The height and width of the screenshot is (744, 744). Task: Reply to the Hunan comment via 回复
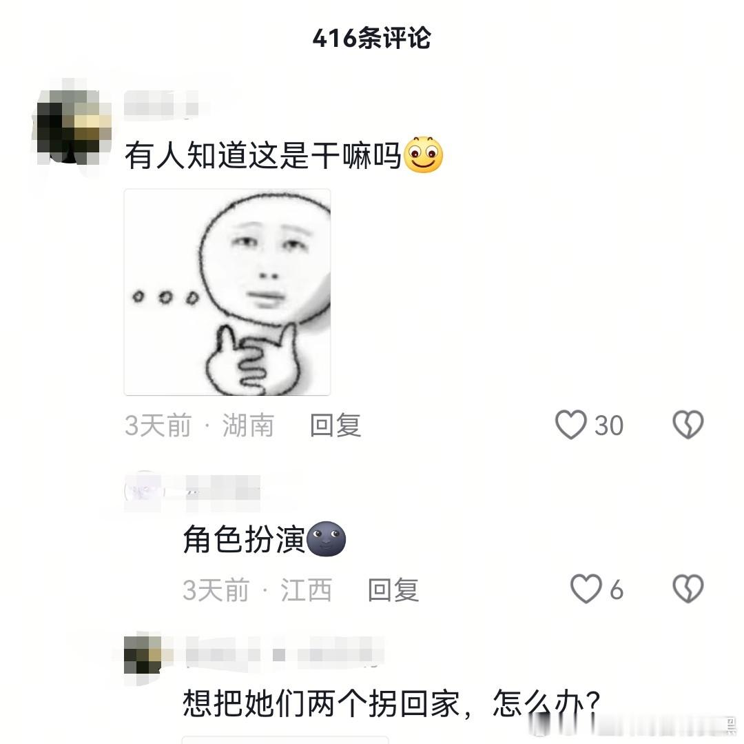[x=335, y=425]
